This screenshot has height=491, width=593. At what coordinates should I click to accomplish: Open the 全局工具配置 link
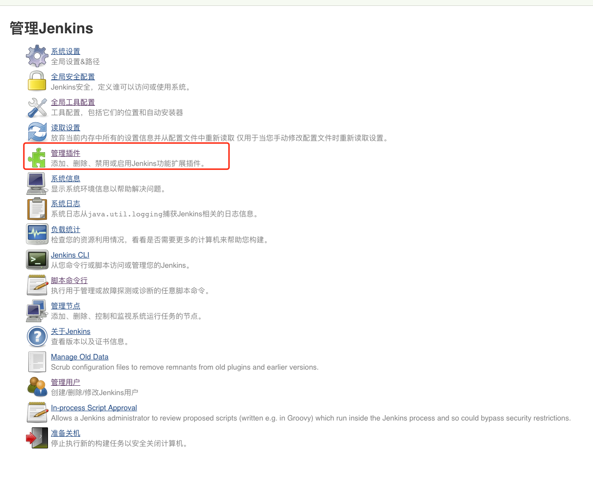pyautogui.click(x=73, y=102)
